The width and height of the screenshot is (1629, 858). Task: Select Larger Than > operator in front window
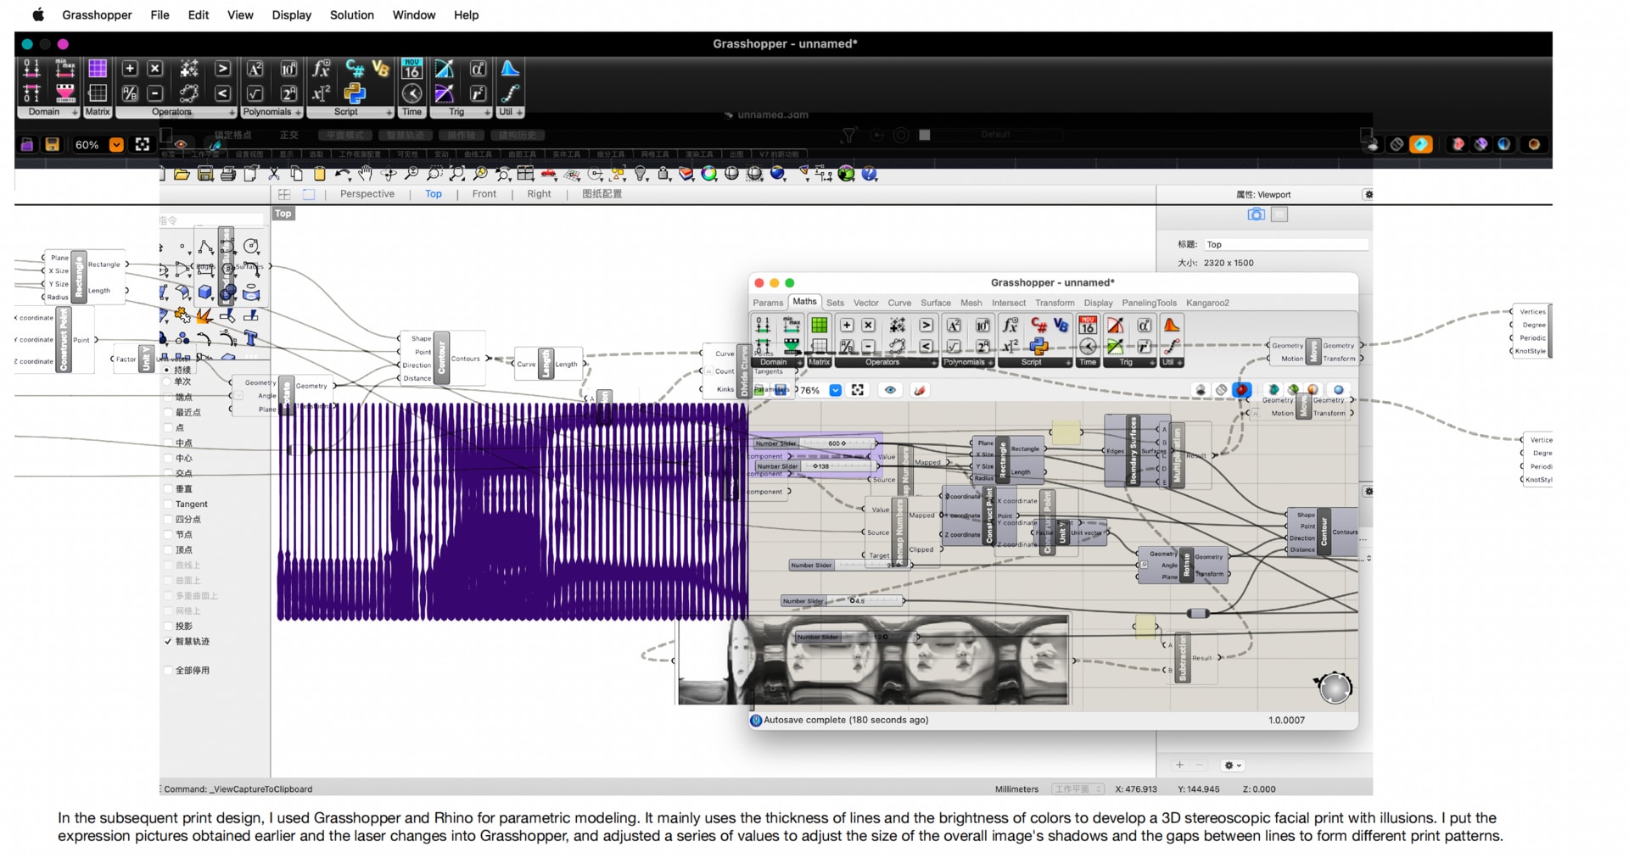pyautogui.click(x=926, y=325)
